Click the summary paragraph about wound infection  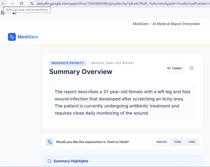click(x=122, y=102)
